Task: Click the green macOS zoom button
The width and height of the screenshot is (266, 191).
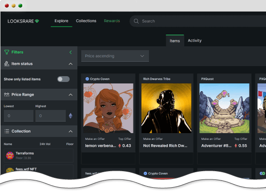Action: tap(20, 6)
